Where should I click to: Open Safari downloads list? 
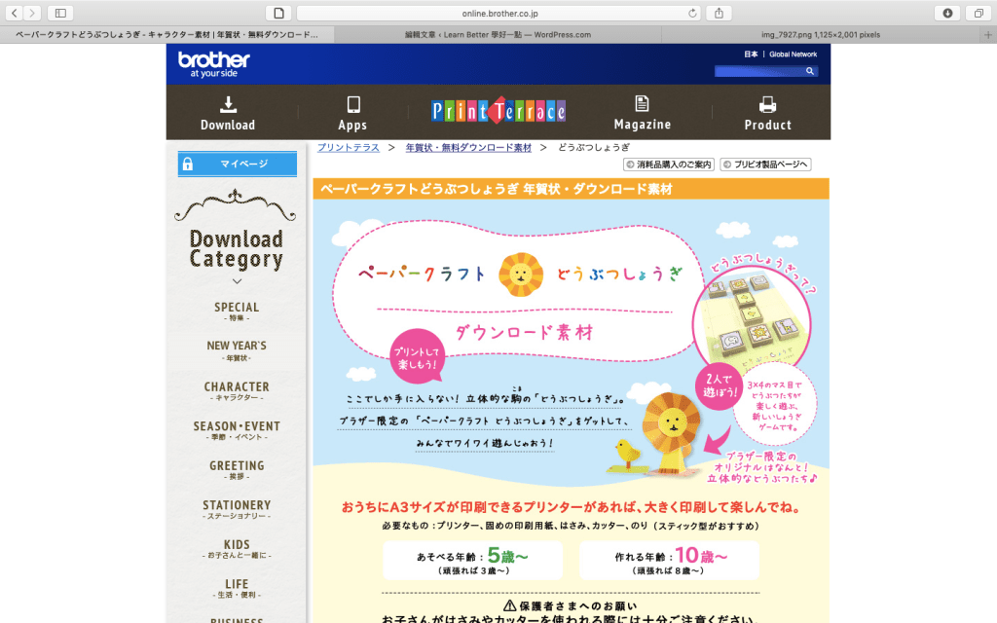click(947, 13)
